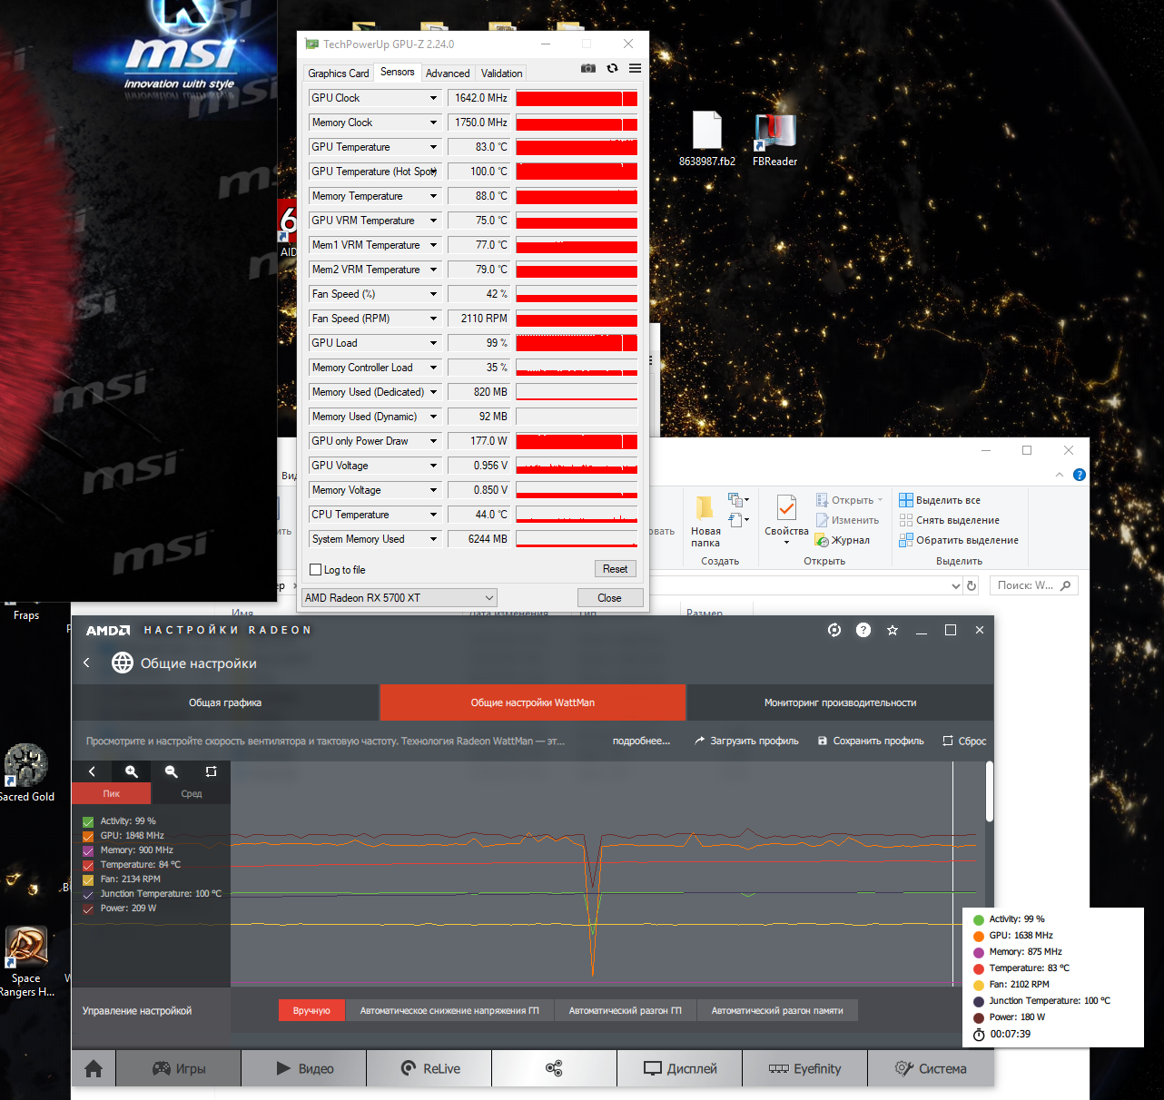Image resolution: width=1164 pixels, height=1100 pixels.
Task: Click the GPU Load sensor graph
Action: point(577,343)
